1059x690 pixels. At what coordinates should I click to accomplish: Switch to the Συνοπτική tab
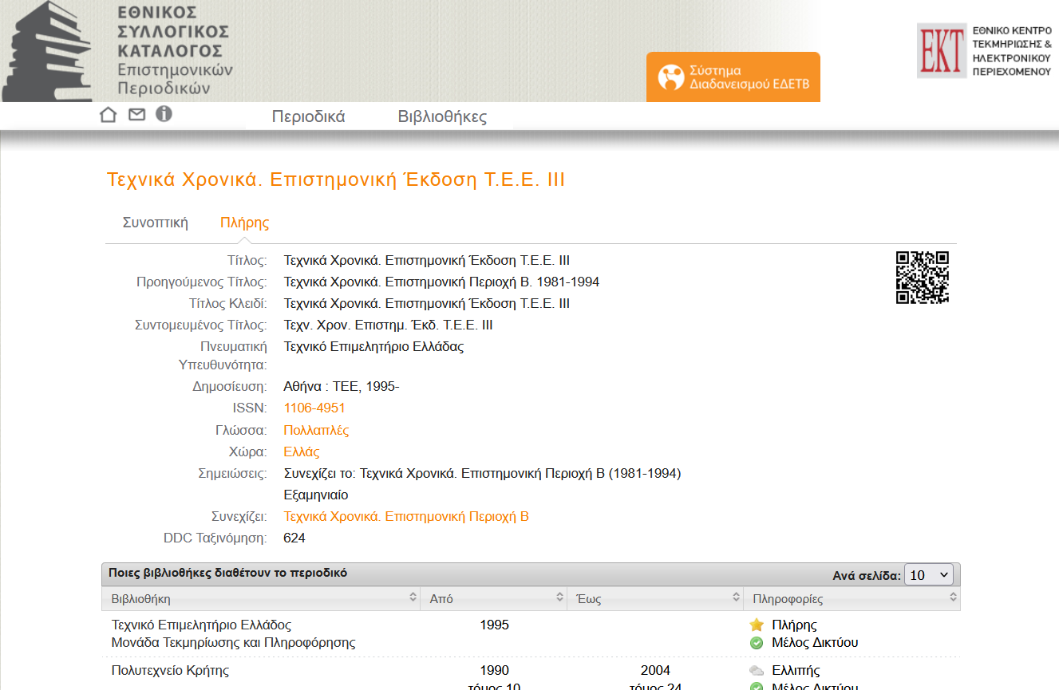156,223
